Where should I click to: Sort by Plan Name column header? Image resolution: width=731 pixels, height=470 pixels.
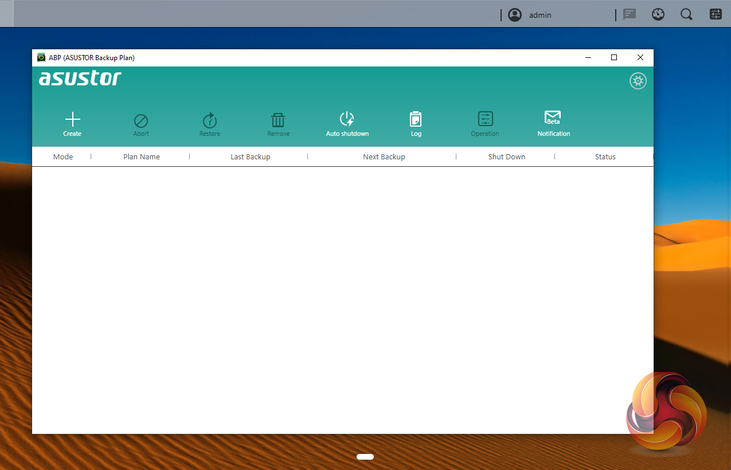142,156
